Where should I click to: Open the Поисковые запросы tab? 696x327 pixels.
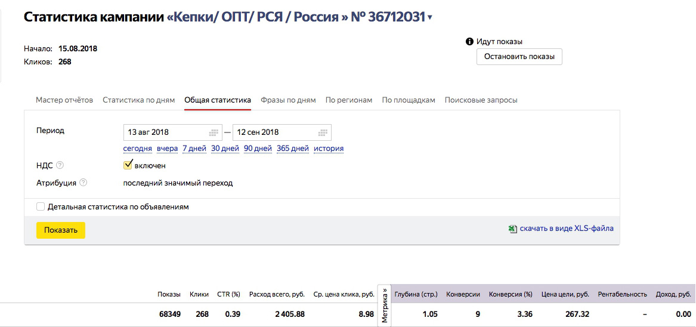click(x=481, y=100)
